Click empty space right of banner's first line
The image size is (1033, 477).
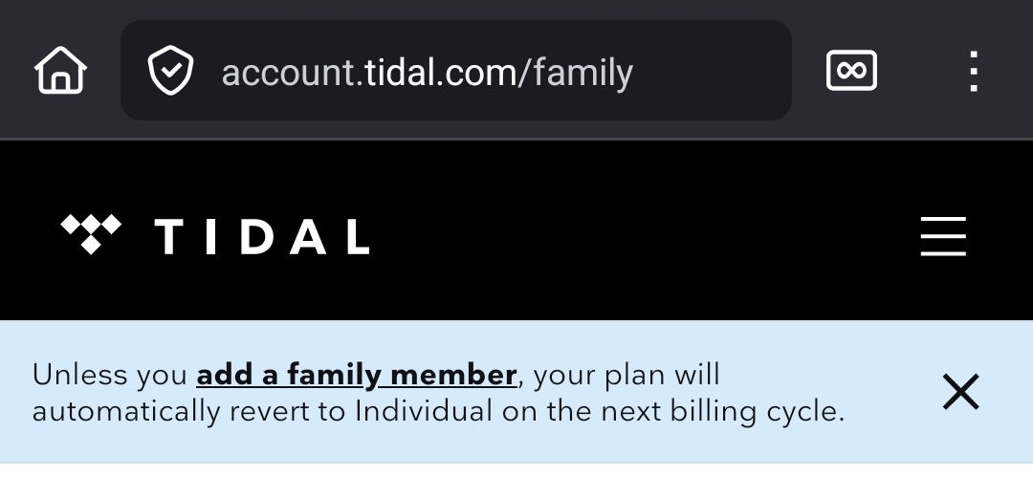(823, 373)
